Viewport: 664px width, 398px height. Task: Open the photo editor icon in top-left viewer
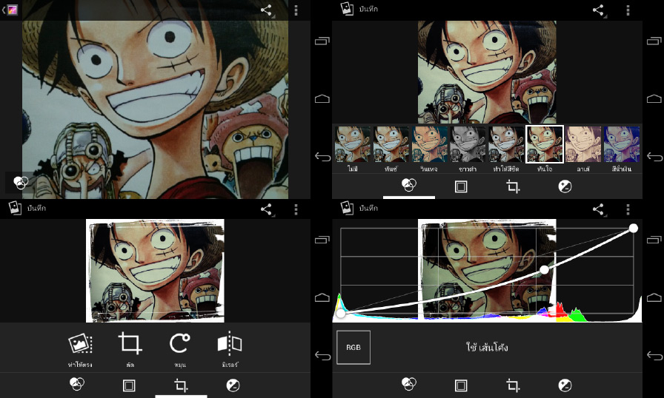pos(20,182)
